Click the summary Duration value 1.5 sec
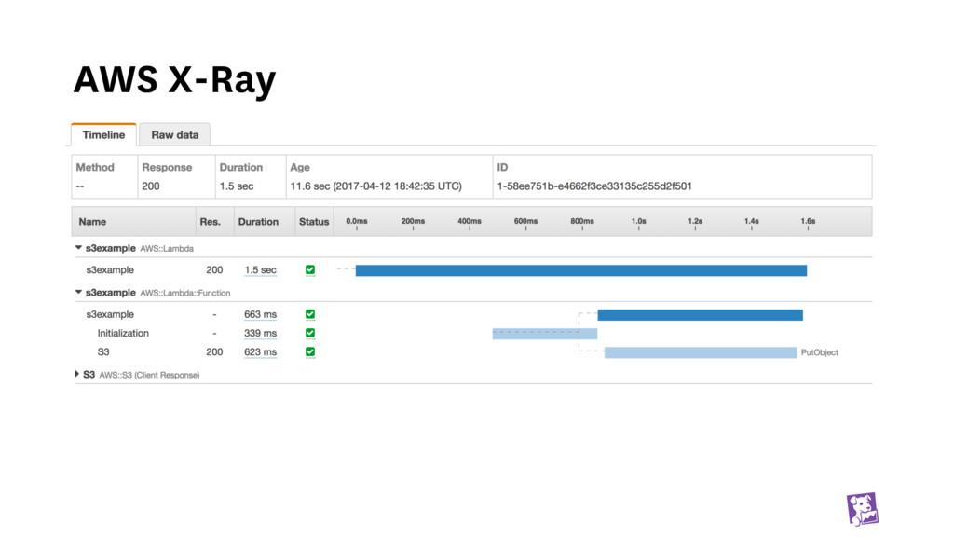The image size is (954, 537). (237, 186)
